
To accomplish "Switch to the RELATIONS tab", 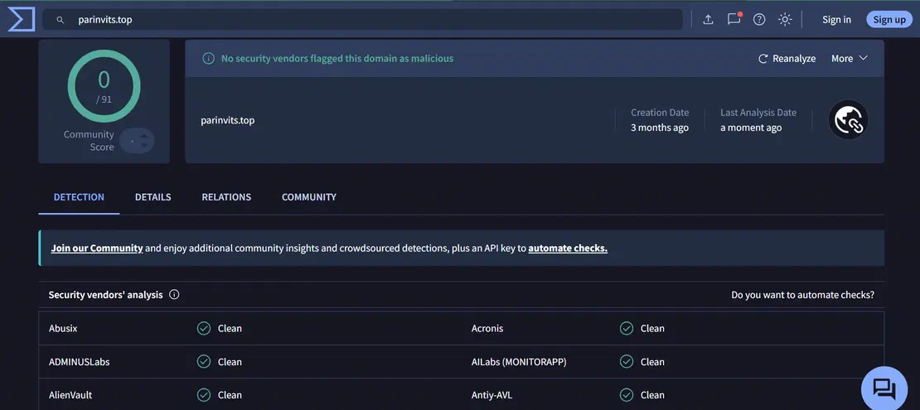I will (226, 197).
